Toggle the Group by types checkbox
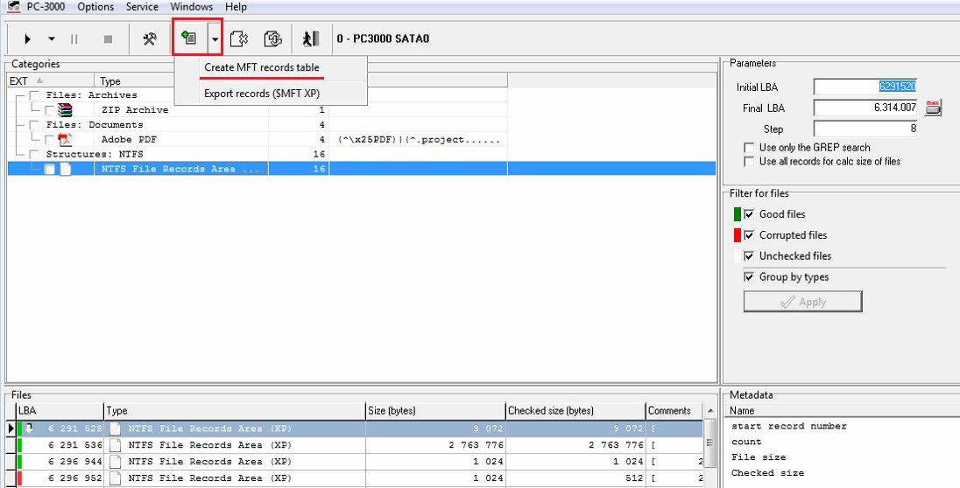The image size is (960, 488). (749, 277)
